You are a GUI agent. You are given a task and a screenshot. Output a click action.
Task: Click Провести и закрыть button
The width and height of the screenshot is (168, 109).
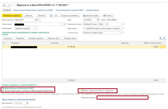pyautogui.click(x=12, y=16)
